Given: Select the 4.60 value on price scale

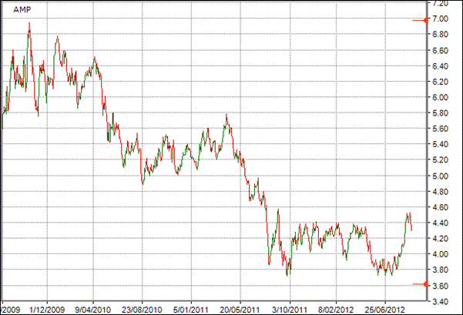Looking at the screenshot, I should 439,207.
